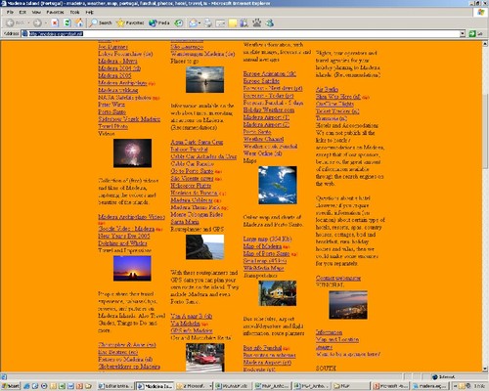Go to the Home page icon
The height and width of the screenshot is (391, 489).
(79, 22)
